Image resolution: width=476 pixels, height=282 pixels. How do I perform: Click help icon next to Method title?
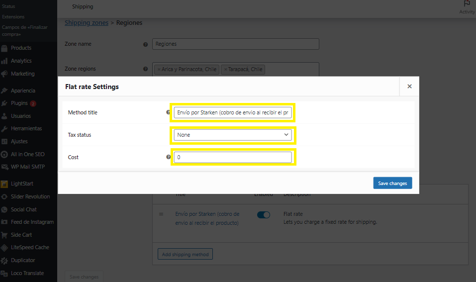[x=168, y=112]
